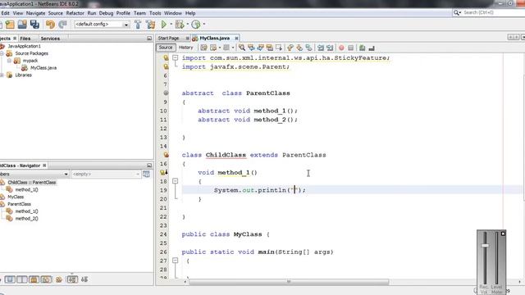The height and width of the screenshot is (295, 525).
Task: Switch editor to History view
Action: click(186, 48)
